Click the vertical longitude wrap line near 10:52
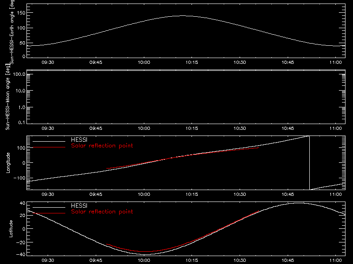353x264 pixels. (310, 163)
